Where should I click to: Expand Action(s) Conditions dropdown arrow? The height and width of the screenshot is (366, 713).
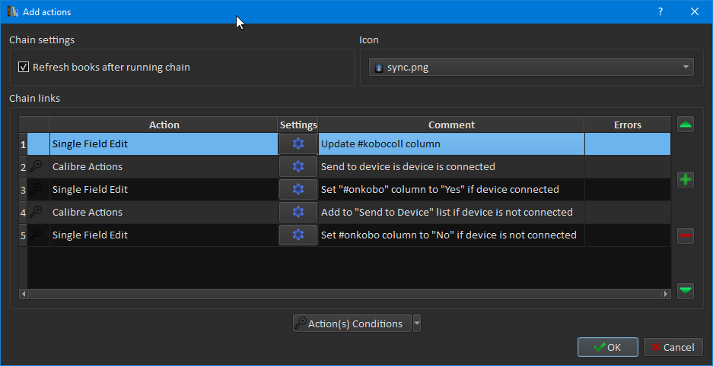(416, 323)
